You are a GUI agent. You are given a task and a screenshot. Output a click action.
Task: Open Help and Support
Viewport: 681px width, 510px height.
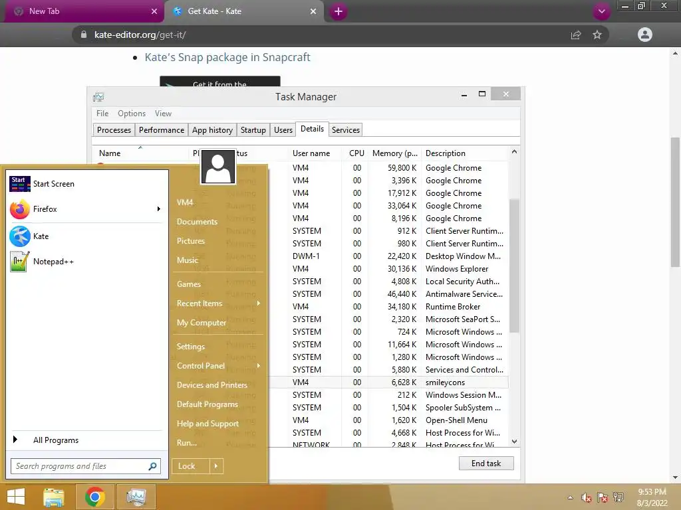[x=207, y=424]
